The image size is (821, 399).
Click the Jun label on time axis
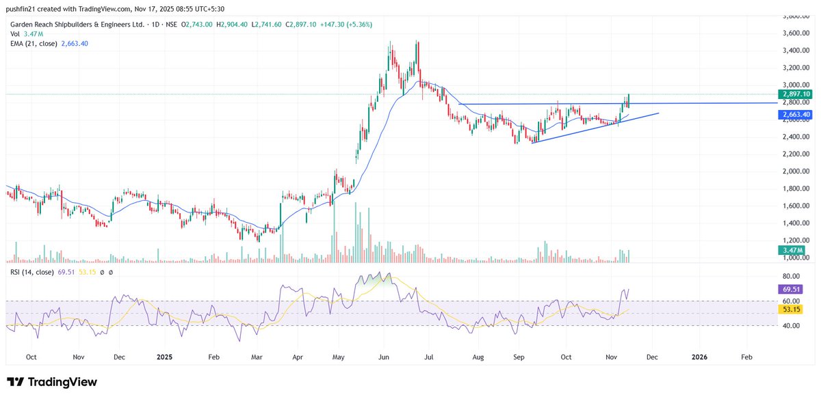(384, 357)
